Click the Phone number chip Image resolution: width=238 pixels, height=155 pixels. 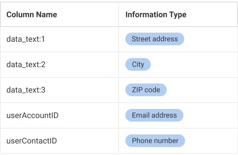tap(155, 141)
